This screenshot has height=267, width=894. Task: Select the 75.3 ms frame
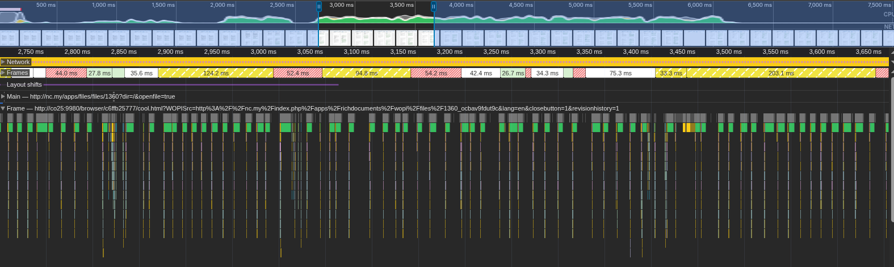620,73
